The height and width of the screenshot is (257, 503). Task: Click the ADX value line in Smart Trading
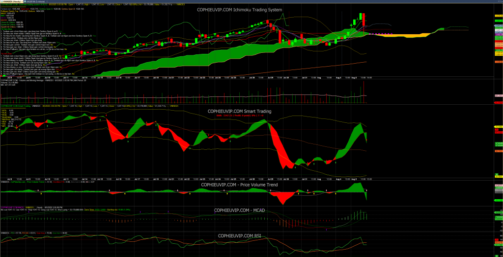tap(7, 121)
